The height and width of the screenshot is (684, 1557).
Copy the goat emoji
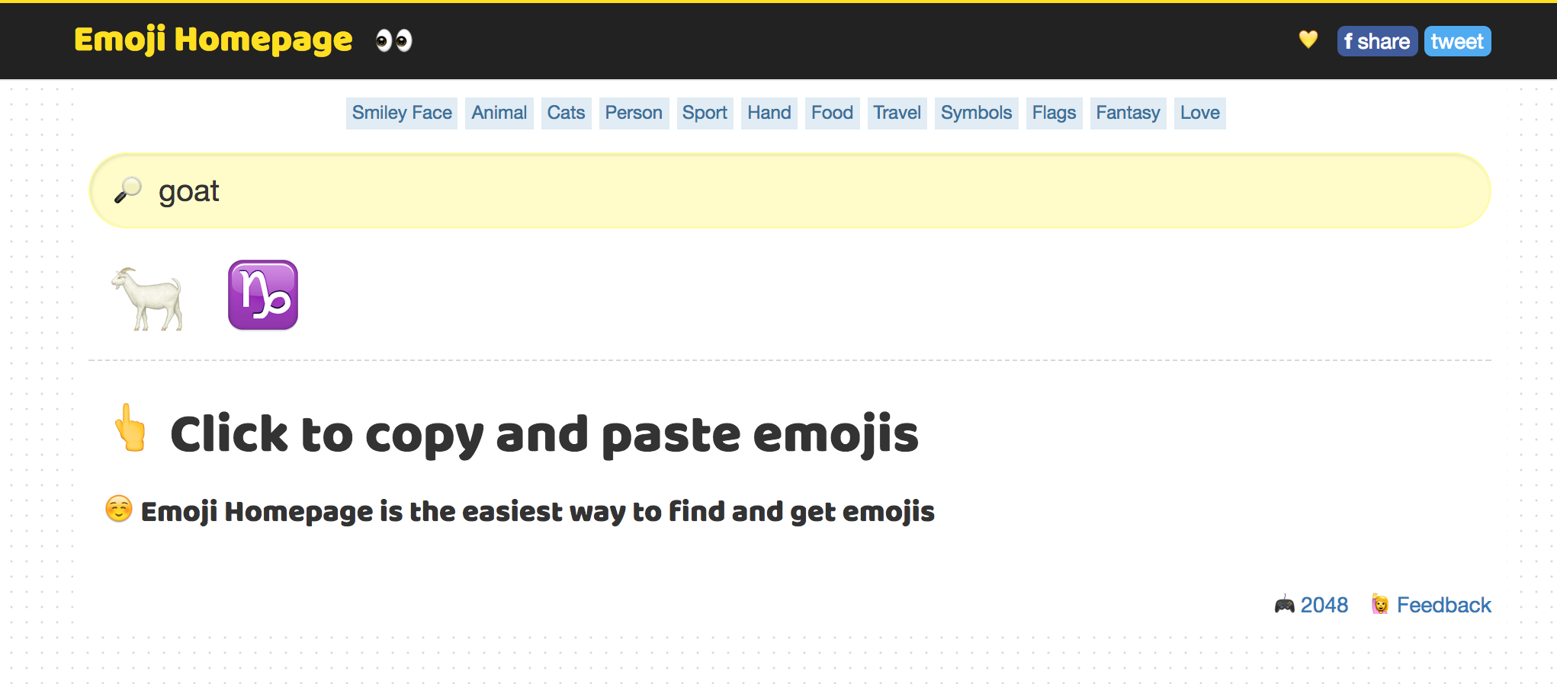point(148,298)
